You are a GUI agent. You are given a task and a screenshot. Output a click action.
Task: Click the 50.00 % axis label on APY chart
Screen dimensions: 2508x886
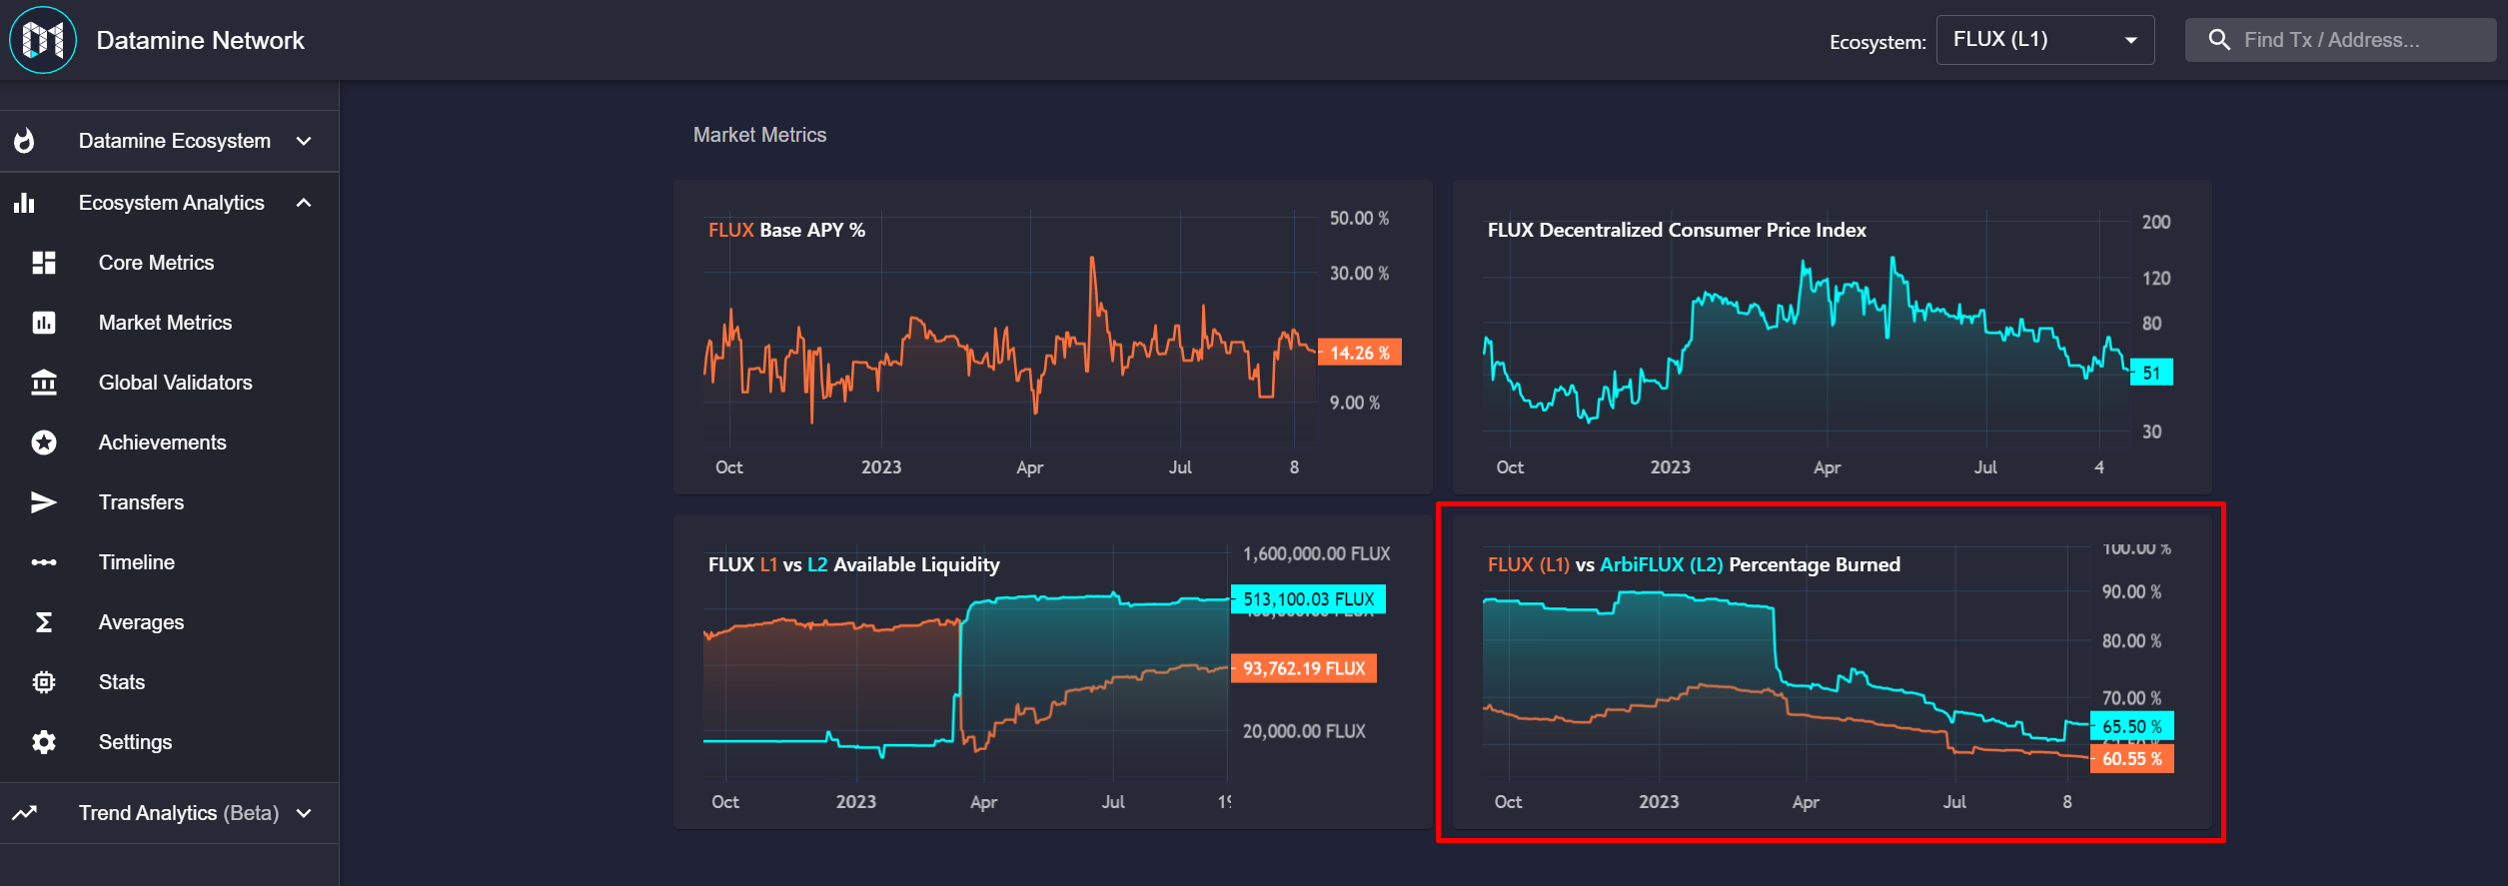(1359, 218)
